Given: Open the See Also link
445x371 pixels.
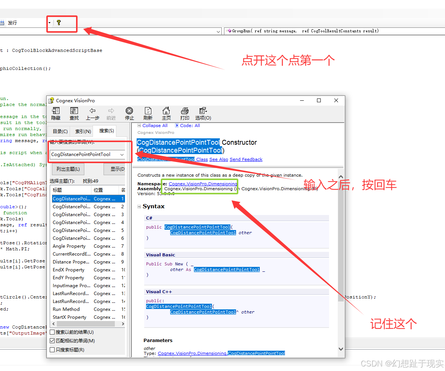Looking at the screenshot, I should [218, 160].
